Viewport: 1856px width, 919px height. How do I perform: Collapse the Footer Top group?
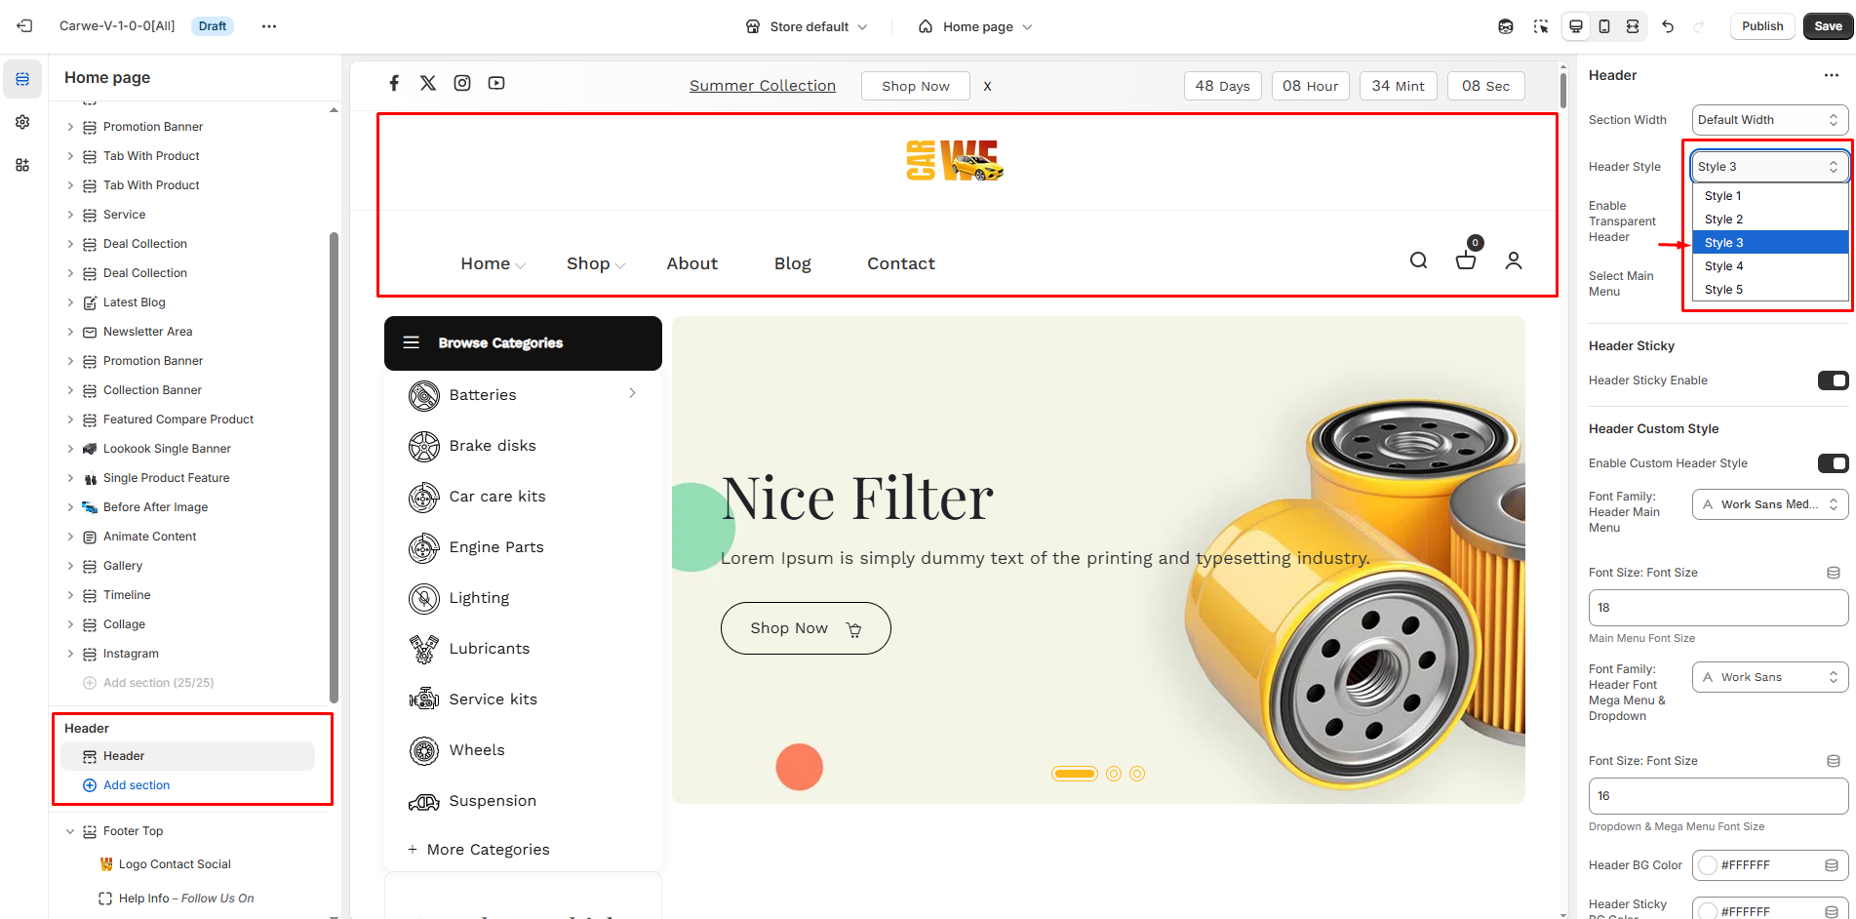[x=70, y=831]
